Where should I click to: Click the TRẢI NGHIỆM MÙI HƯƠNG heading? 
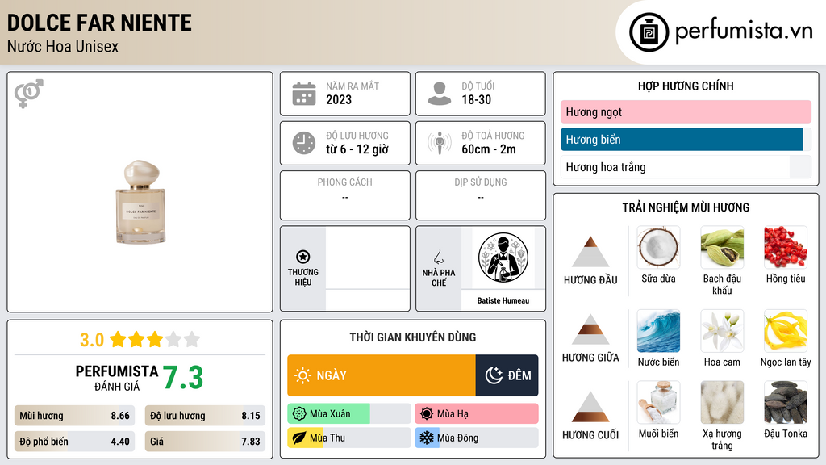[686, 207]
